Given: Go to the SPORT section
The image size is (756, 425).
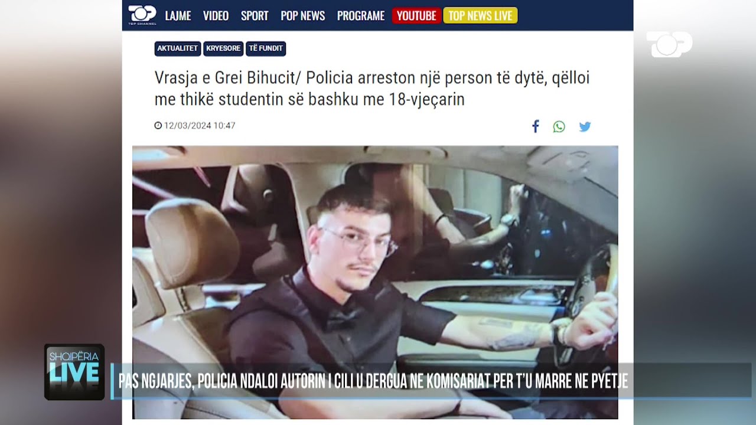Looking at the screenshot, I should [255, 16].
